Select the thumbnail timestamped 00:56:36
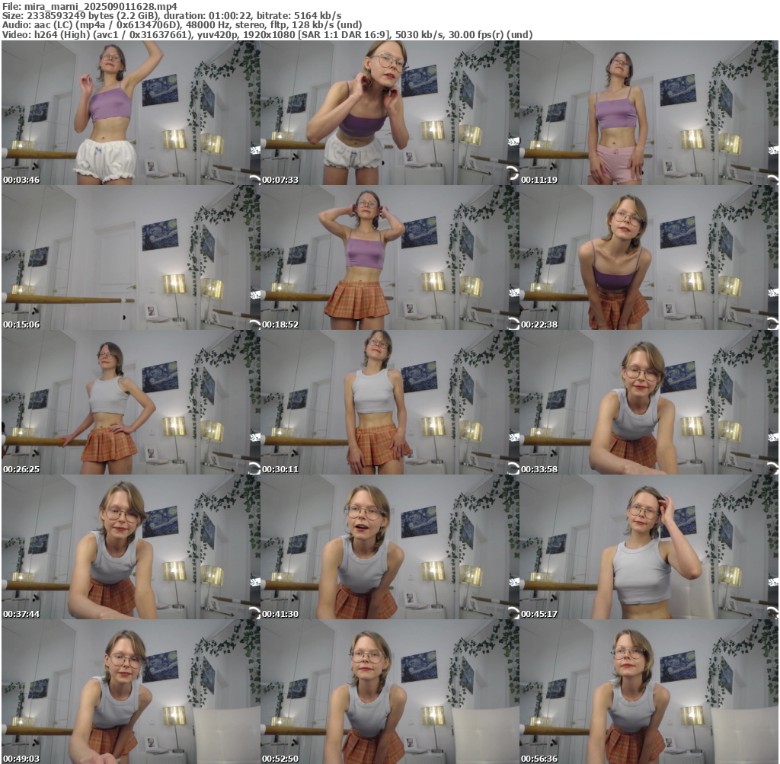Screen dimensions: 780x764 point(649,692)
